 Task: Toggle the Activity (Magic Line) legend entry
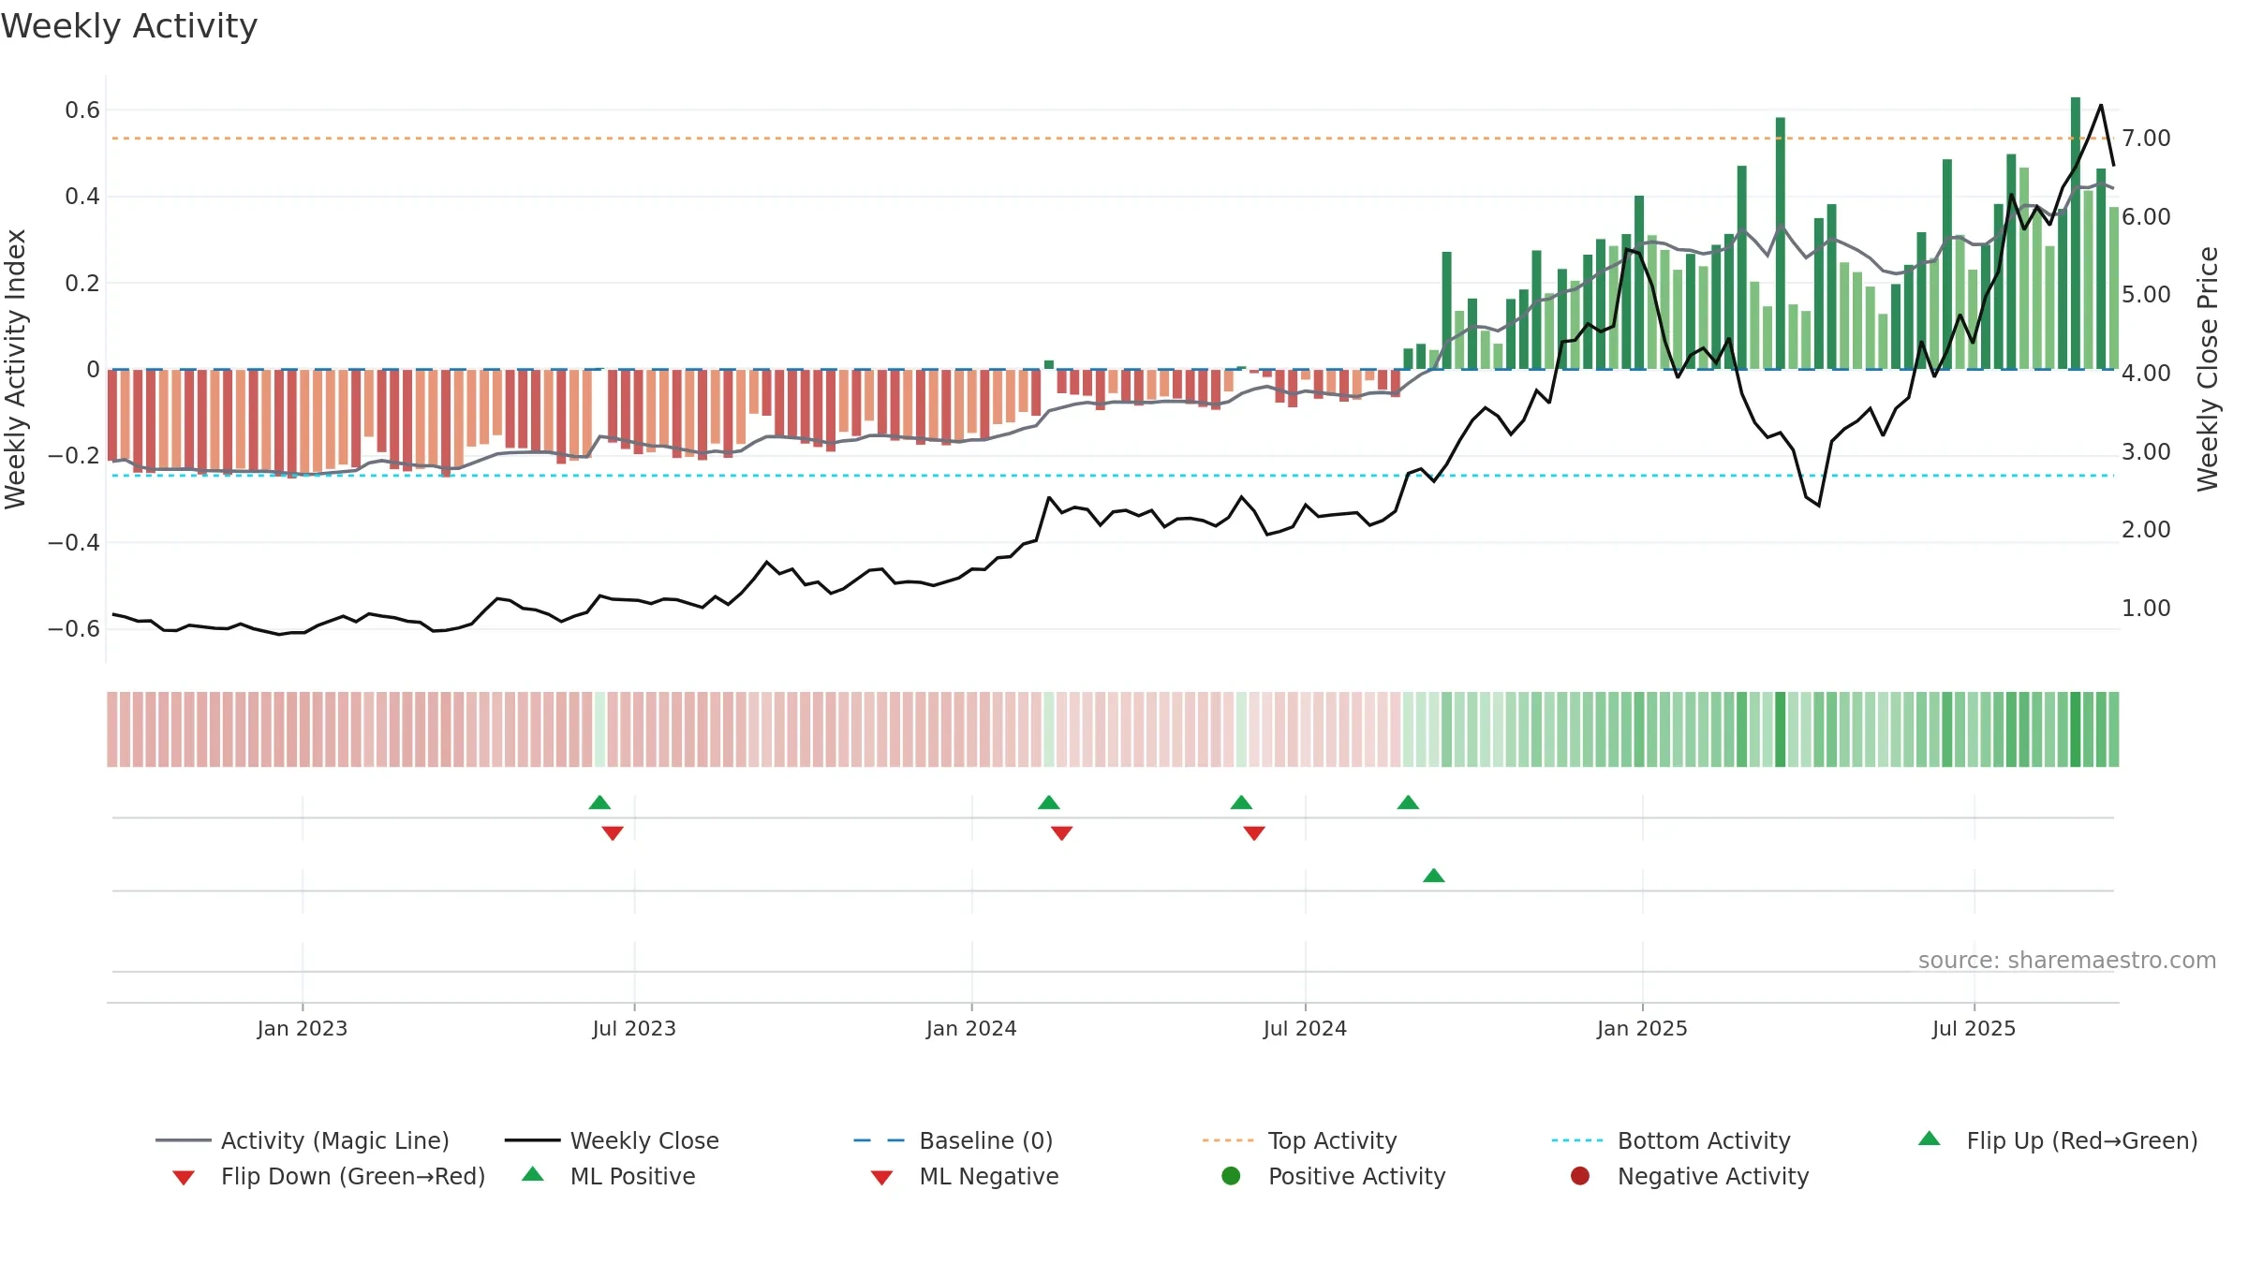coord(303,1140)
